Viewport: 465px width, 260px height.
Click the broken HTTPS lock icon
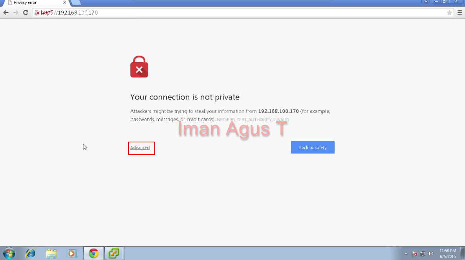[x=37, y=13]
